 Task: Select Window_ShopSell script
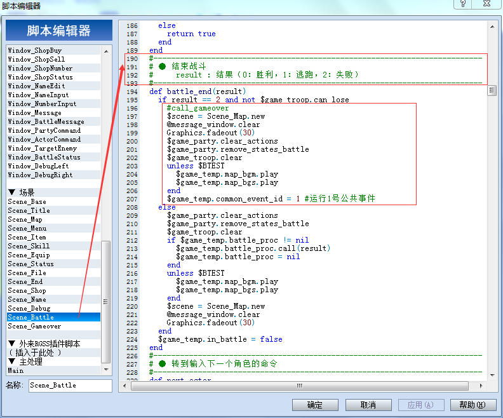pos(54,59)
